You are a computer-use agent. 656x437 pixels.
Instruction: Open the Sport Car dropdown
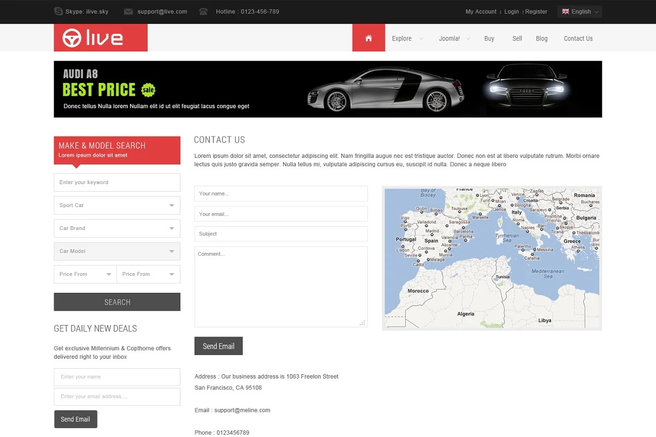point(117,205)
